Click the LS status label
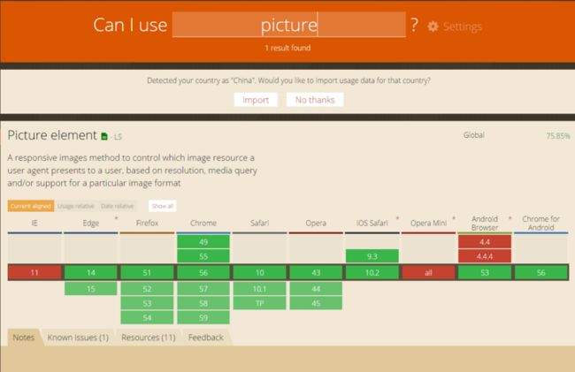 [x=118, y=137]
